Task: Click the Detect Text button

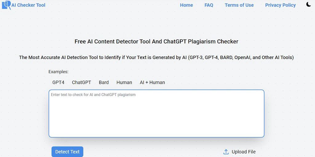Action: (x=67, y=152)
